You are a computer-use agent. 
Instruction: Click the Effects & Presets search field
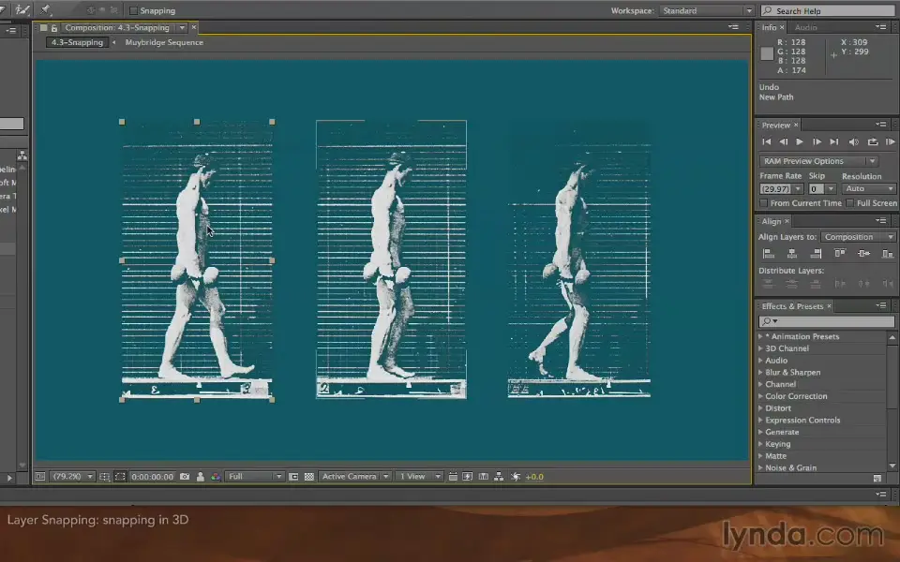click(x=827, y=321)
